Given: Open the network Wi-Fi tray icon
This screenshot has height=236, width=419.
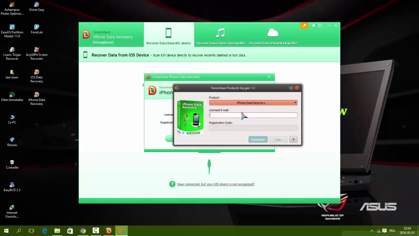Looking at the screenshot, I should pos(378,231).
